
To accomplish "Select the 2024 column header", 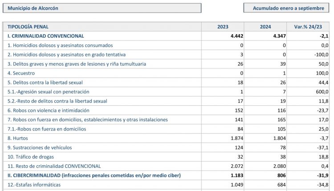I will (x=265, y=27).
